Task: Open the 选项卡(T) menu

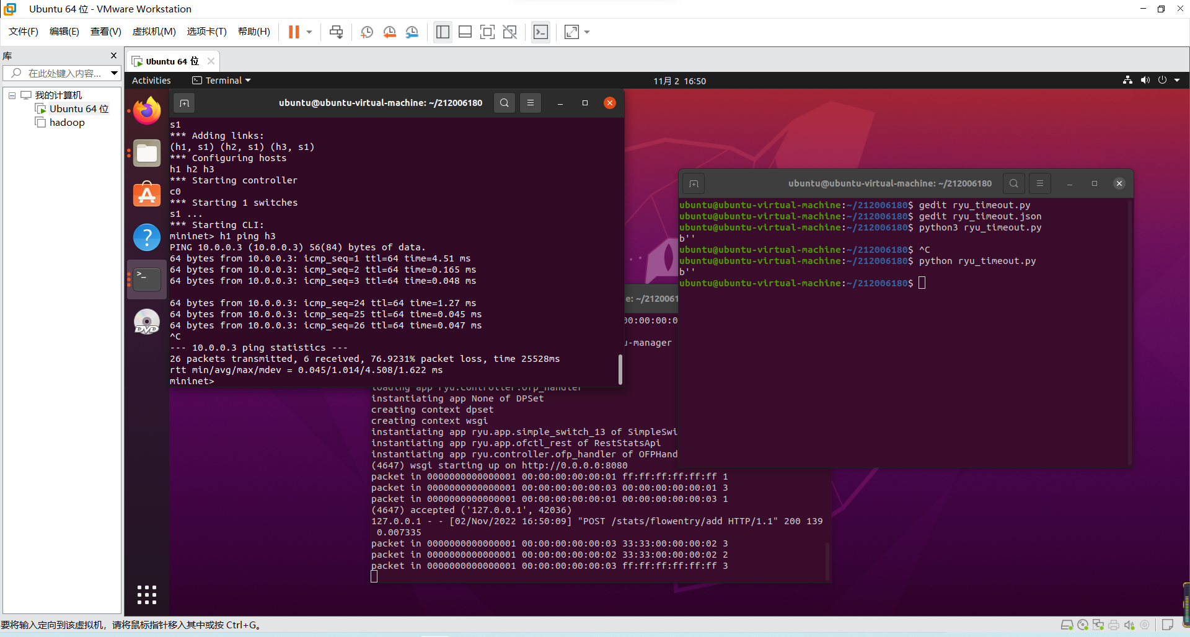Action: click(x=207, y=32)
